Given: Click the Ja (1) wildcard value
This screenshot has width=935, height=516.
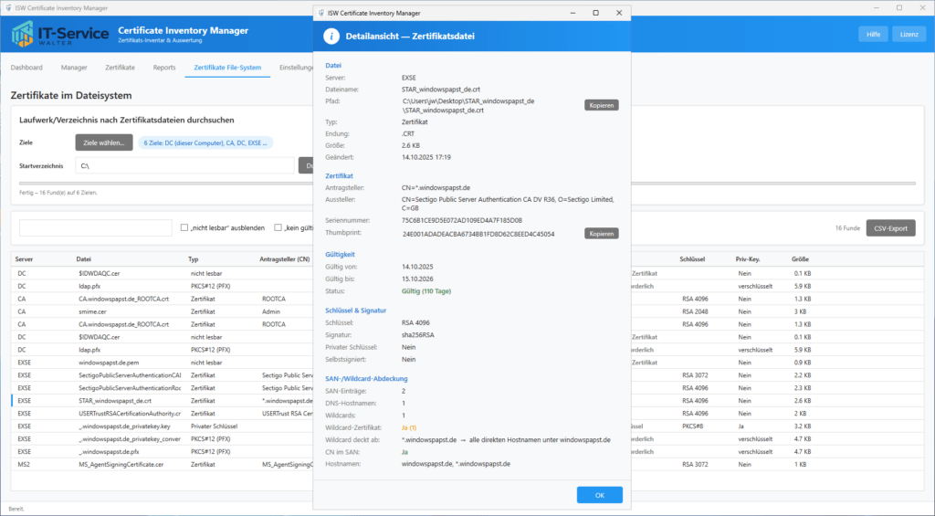Looking at the screenshot, I should 408,427.
